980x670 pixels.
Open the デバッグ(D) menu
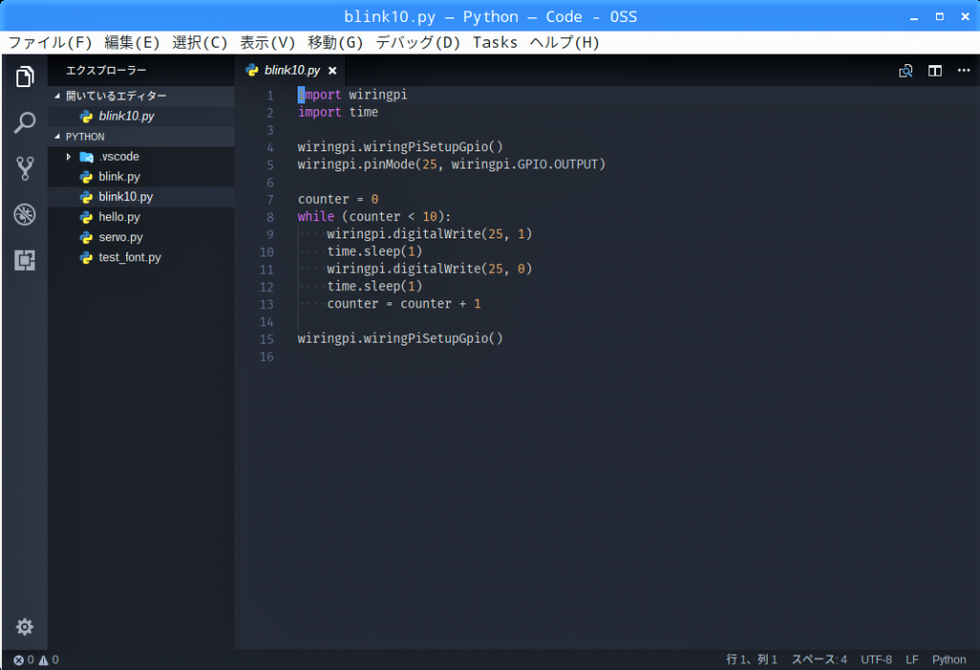[417, 42]
